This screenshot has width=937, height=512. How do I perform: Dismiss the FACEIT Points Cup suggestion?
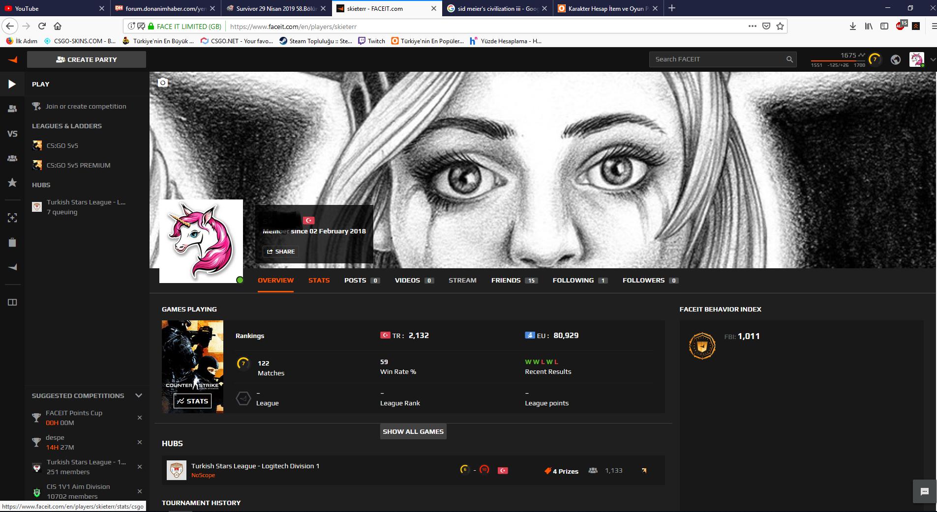(x=140, y=418)
